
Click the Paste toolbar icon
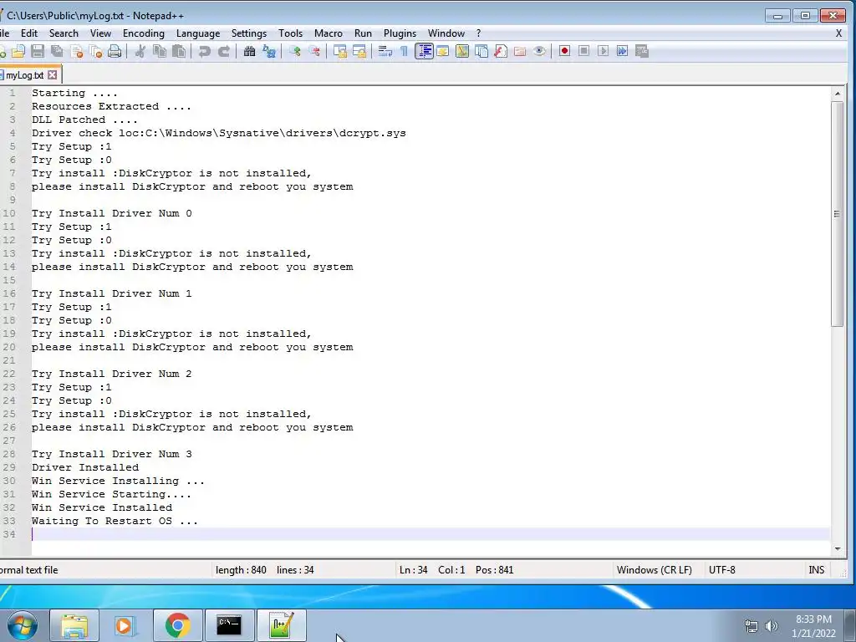pos(179,51)
